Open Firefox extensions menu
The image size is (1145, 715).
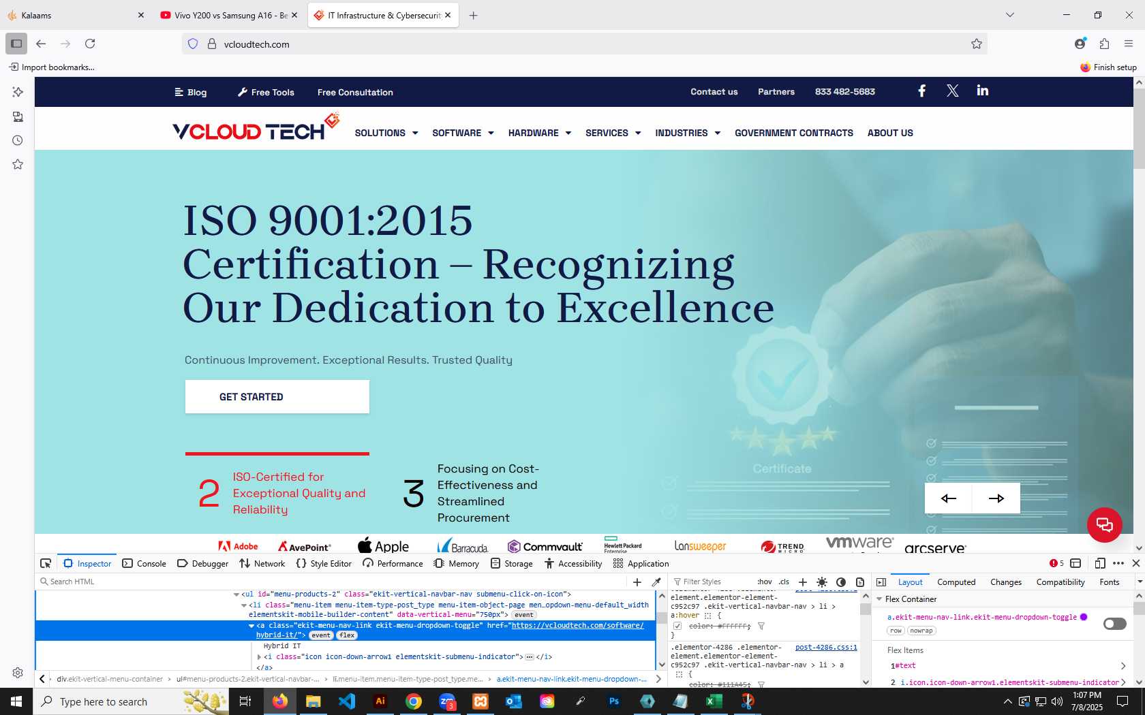point(1104,44)
